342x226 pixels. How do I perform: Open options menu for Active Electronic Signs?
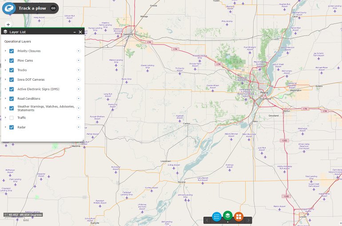pyautogui.click(x=79, y=89)
